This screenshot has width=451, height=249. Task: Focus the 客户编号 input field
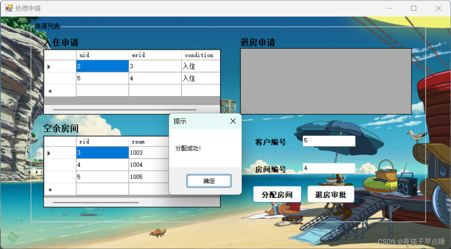coord(329,141)
